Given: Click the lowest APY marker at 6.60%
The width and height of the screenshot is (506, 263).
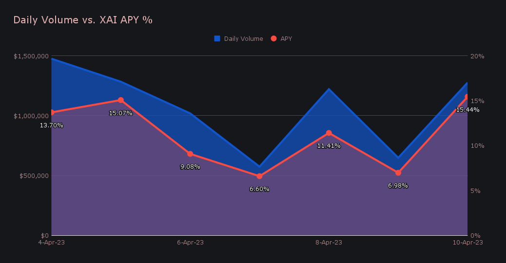Looking at the screenshot, I should click(x=259, y=176).
